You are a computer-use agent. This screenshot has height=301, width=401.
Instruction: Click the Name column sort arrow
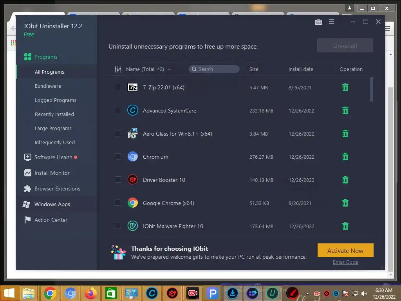click(x=169, y=69)
